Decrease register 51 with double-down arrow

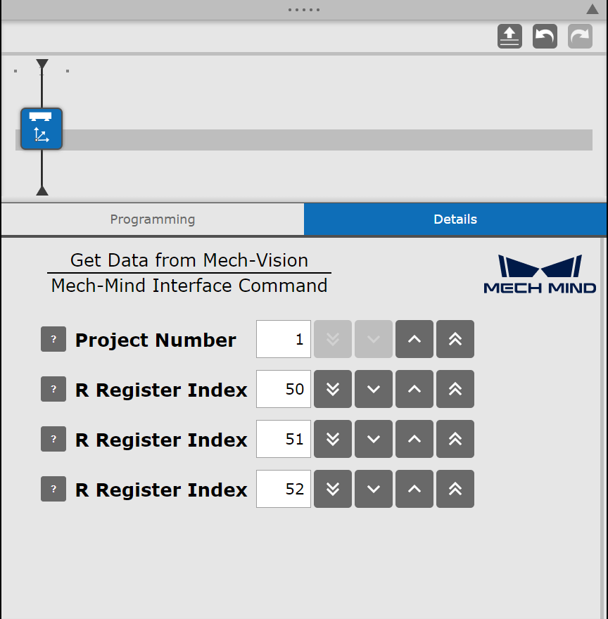point(333,439)
